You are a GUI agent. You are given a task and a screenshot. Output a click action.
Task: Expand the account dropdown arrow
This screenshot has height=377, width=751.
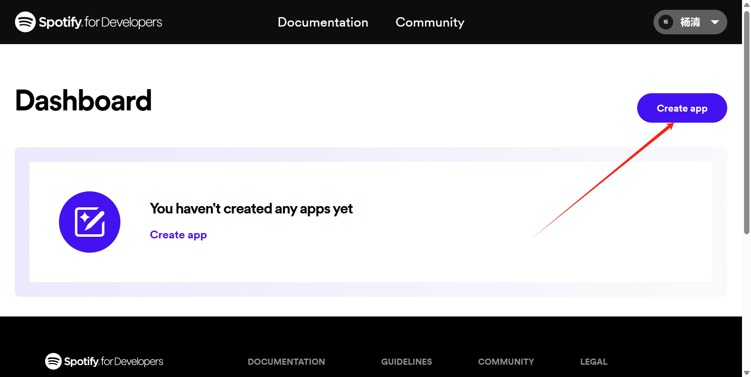[715, 22]
